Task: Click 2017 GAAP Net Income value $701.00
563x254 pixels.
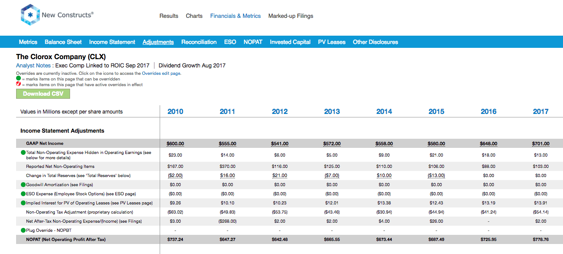Action: pyautogui.click(x=541, y=144)
